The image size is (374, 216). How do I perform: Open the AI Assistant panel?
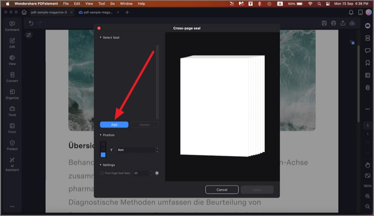pyautogui.click(x=12, y=164)
